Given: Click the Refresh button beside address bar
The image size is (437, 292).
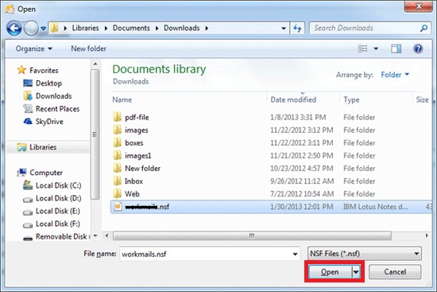Looking at the screenshot, I should 297,28.
